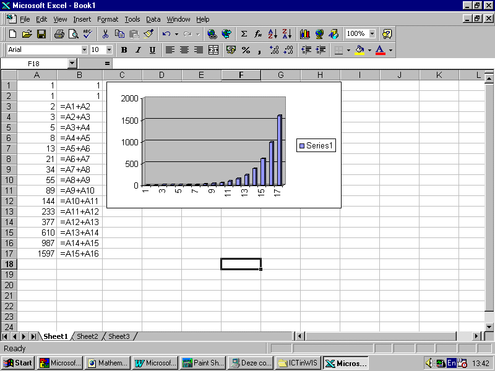
Task: Print the sheet using the printer icon
Action: pyautogui.click(x=59, y=34)
